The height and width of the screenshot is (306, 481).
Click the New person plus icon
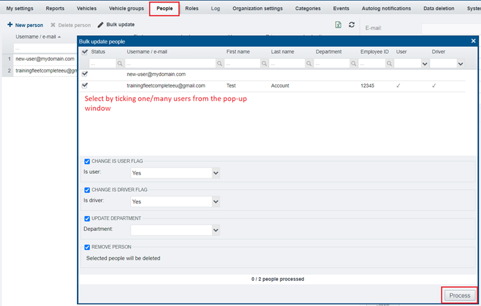(x=10, y=24)
